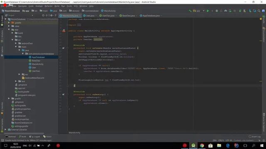Open the Build menu
This screenshot has height=149, width=266.
(x=57, y=6)
